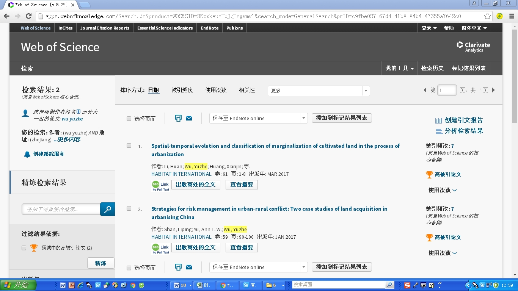Click the 360 Link icon for result 2
518x291 pixels.
tap(161, 249)
